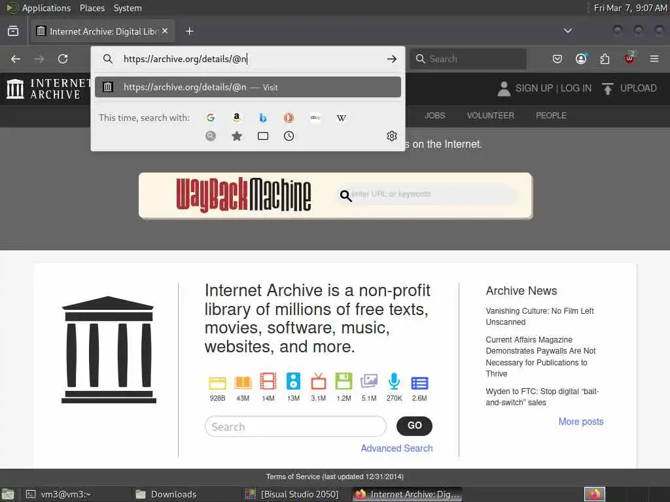Click the Forward navigation arrow
The width and height of the screenshot is (670, 502).
click(39, 59)
